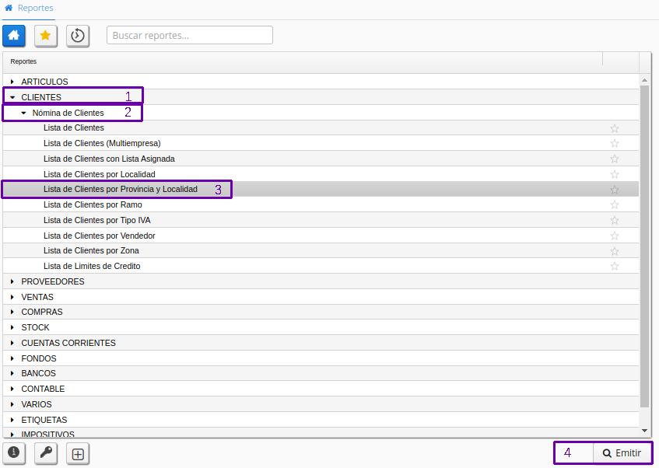Click the ETIQUETAS label
Image resolution: width=659 pixels, height=468 pixels.
point(44,420)
